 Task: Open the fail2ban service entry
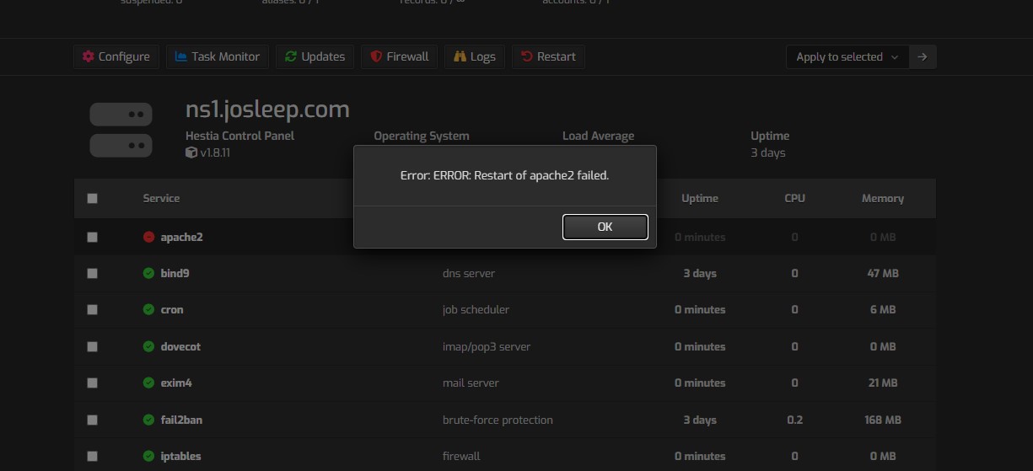point(181,420)
